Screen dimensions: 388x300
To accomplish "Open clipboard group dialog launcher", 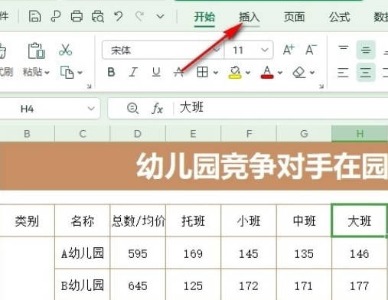I will click(x=89, y=86).
